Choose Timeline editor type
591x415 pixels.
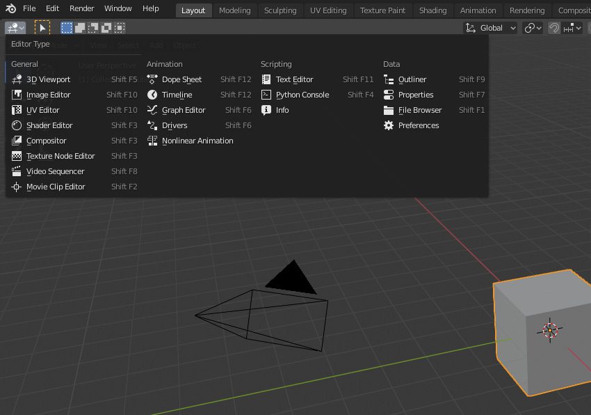pos(199,95)
